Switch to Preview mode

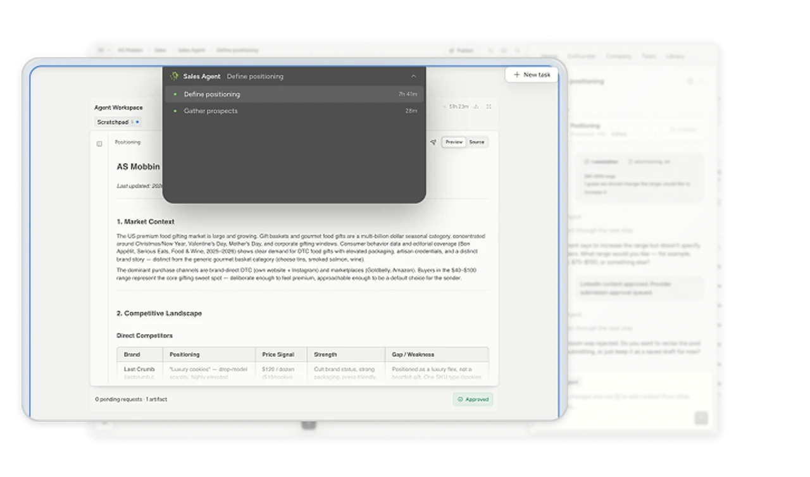(x=454, y=142)
